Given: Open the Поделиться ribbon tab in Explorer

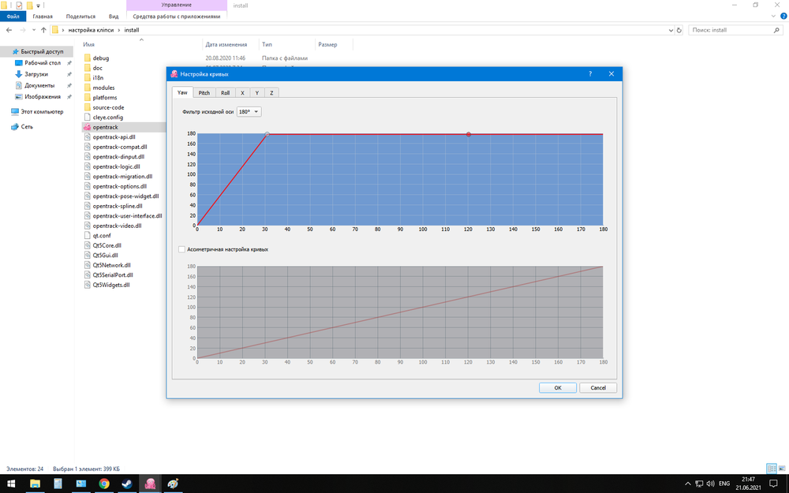Looking at the screenshot, I should click(80, 16).
